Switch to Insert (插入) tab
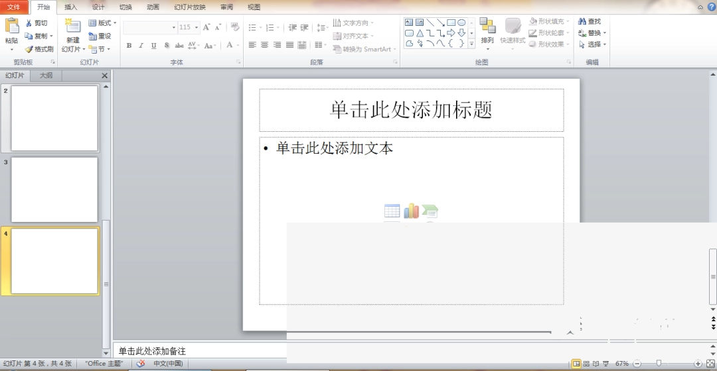This screenshot has width=717, height=371. tap(70, 7)
